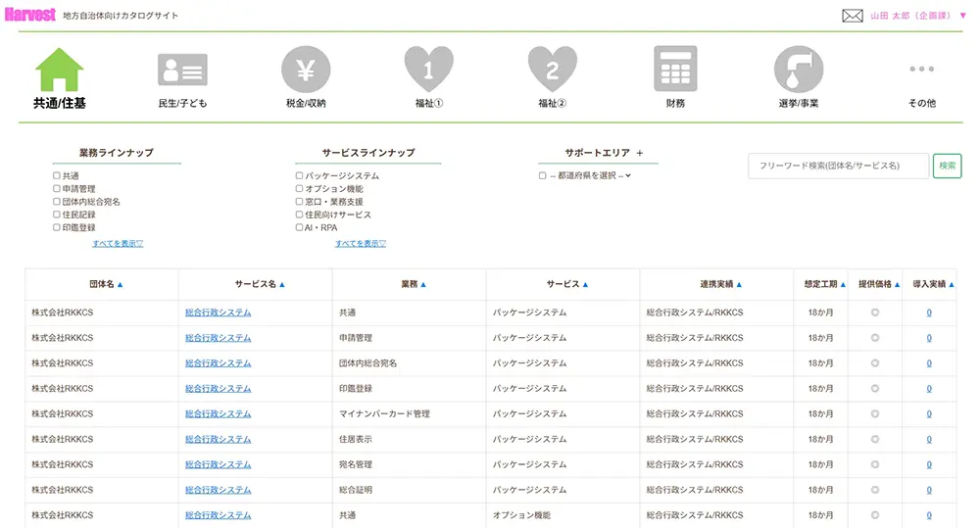This screenshot has width=980, height=528.
Task: Open the 民生/子ども ID card icon
Action: 182,70
